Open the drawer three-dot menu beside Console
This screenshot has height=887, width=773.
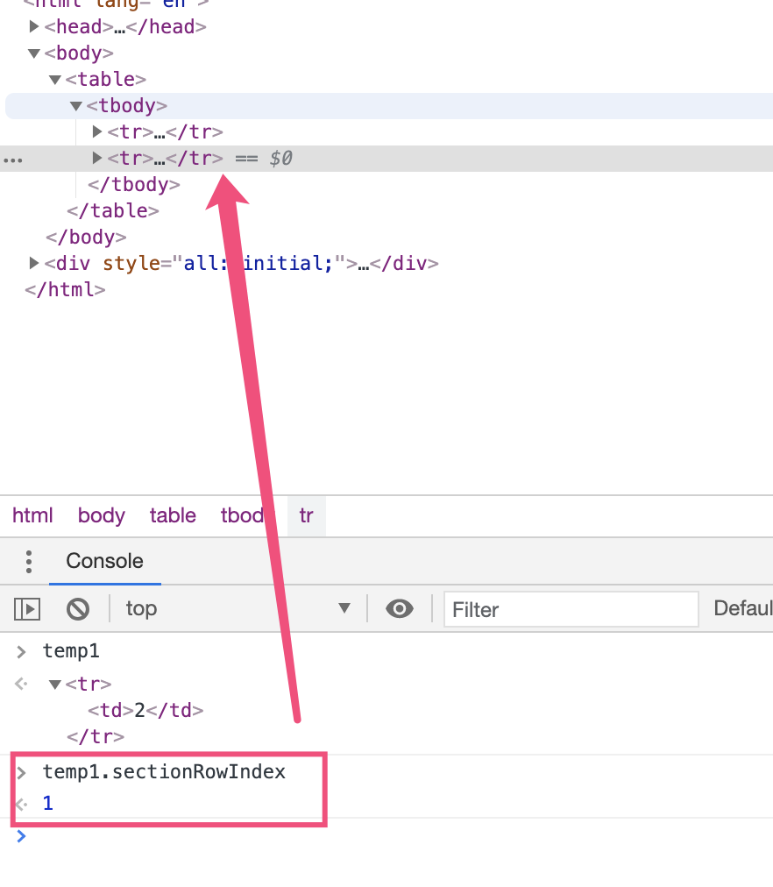(29, 561)
